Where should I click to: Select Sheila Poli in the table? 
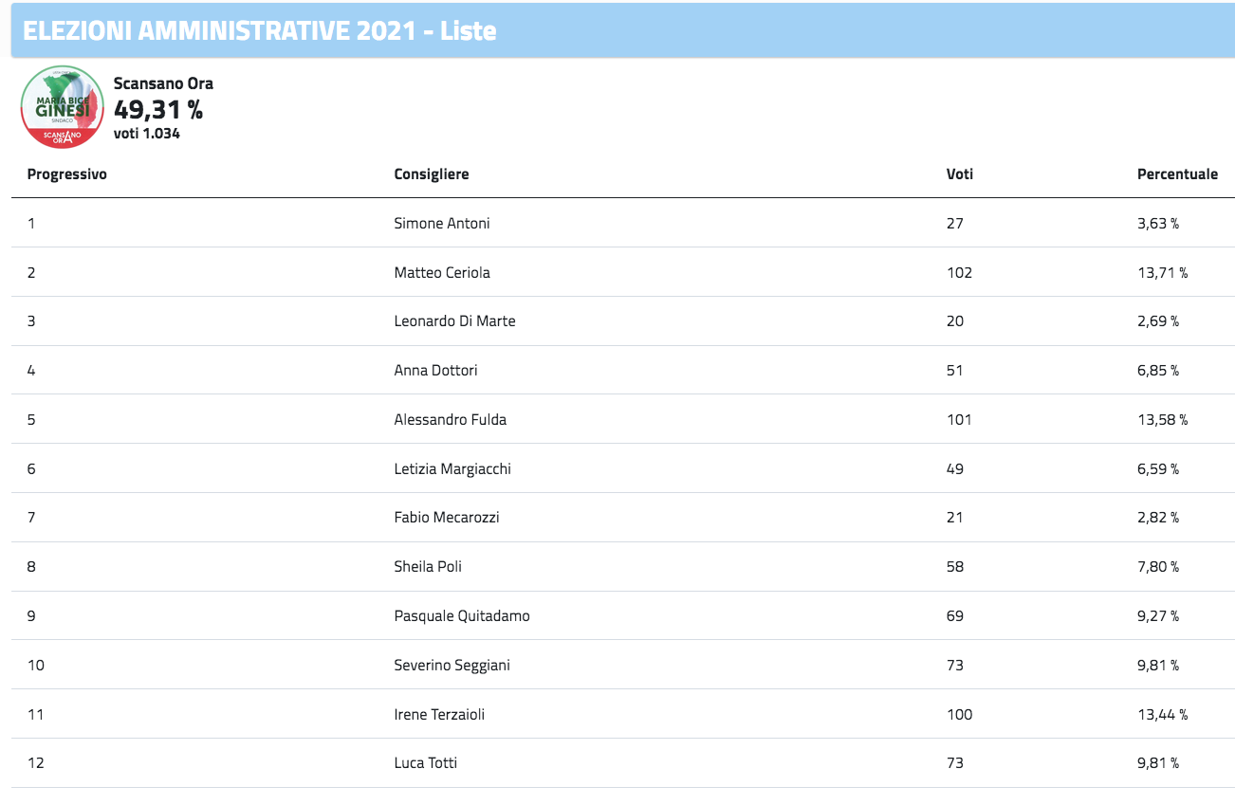tap(428, 567)
